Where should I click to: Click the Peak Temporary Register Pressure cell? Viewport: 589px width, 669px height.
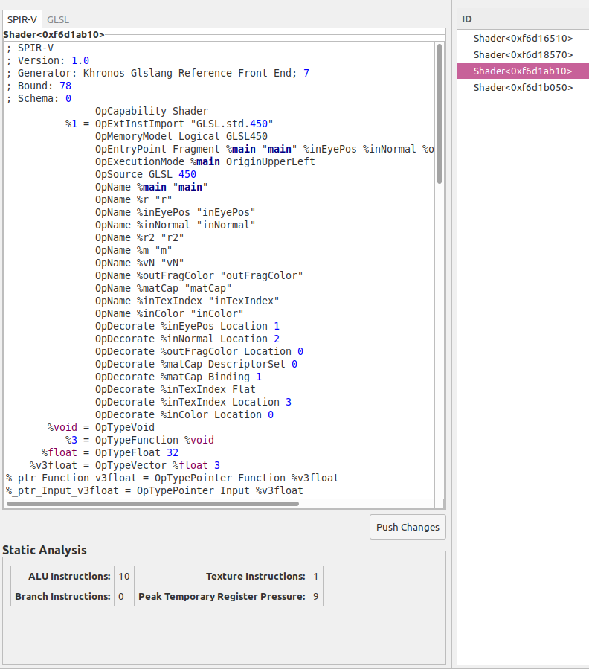click(222, 596)
